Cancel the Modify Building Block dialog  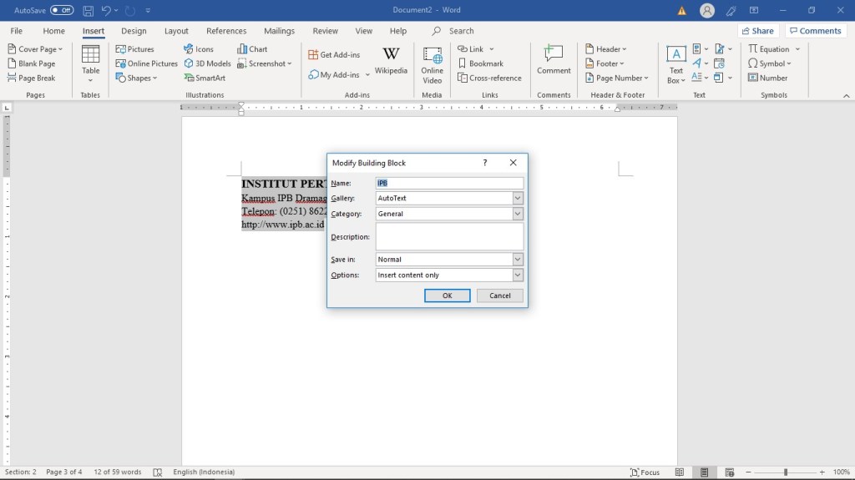click(499, 296)
